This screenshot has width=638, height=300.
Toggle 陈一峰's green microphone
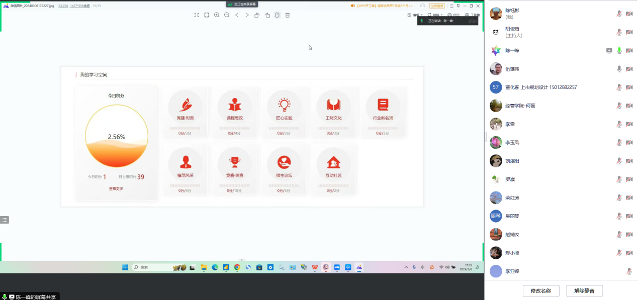(x=619, y=51)
